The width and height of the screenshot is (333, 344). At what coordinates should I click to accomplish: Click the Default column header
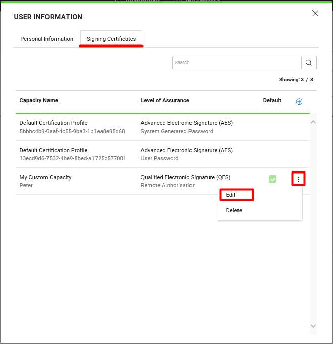(272, 100)
